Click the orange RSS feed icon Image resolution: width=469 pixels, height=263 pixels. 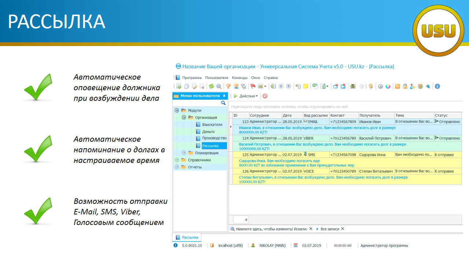click(x=397, y=86)
